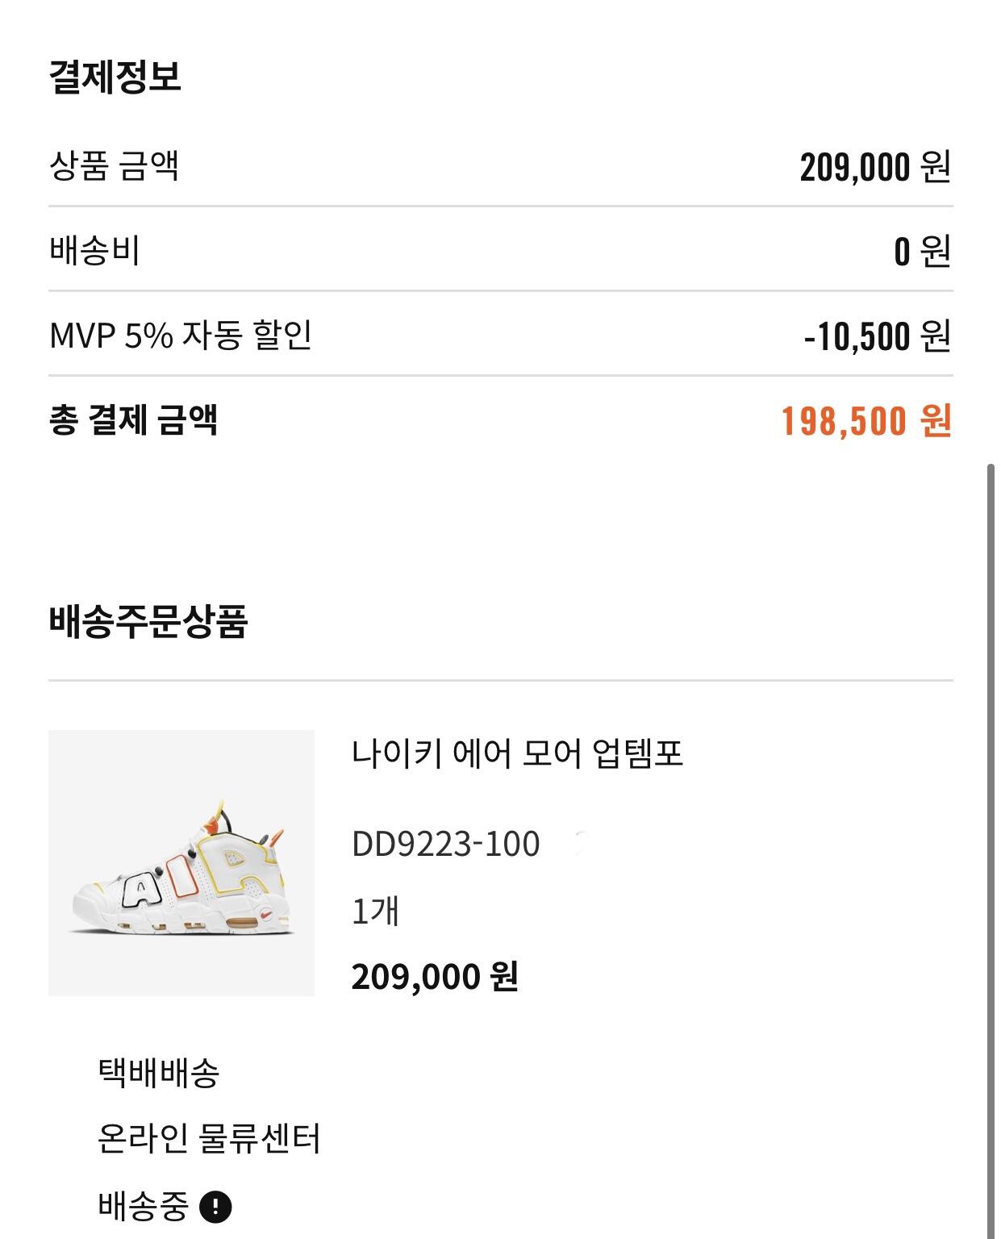
Task: Click the 배송주문상품 section heading
Action: tap(148, 621)
